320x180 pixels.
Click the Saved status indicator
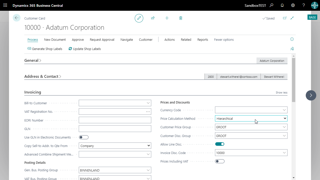(x=268, y=18)
